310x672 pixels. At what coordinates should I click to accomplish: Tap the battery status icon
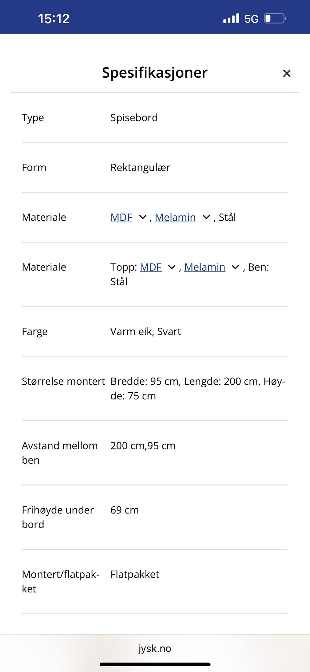tap(274, 18)
